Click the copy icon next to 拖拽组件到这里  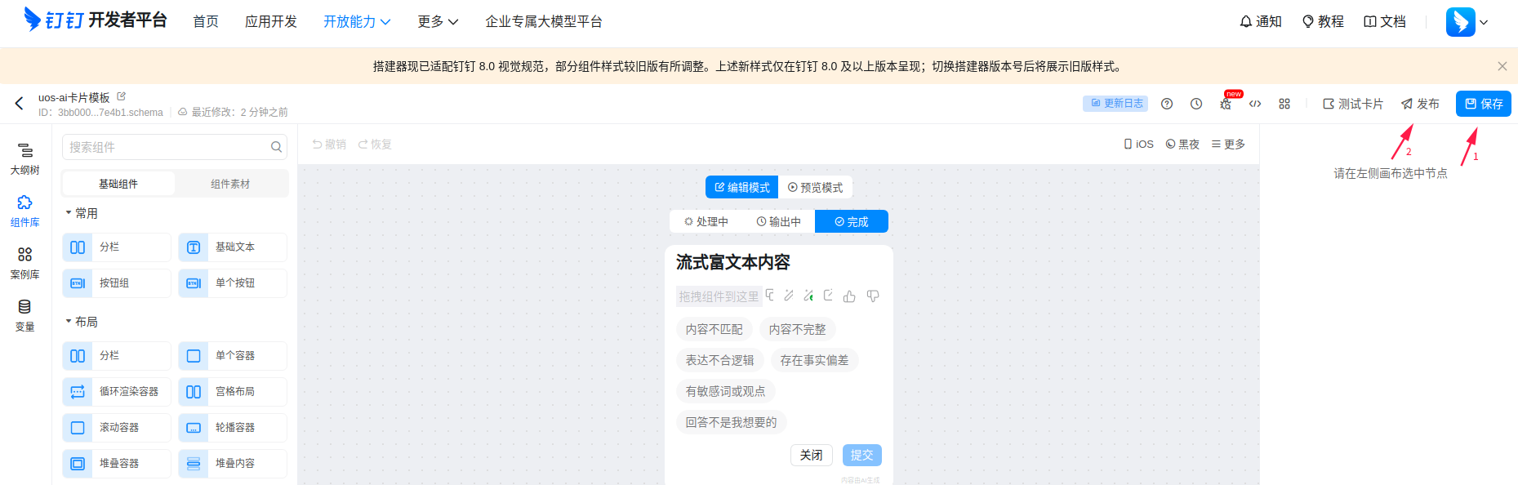[x=770, y=296]
